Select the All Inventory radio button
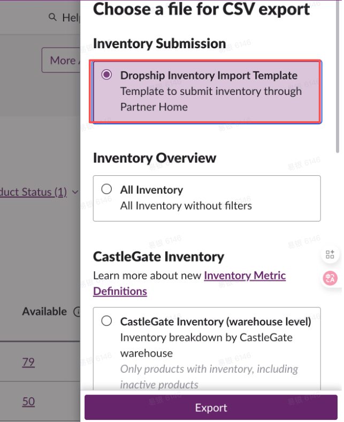 pos(106,189)
